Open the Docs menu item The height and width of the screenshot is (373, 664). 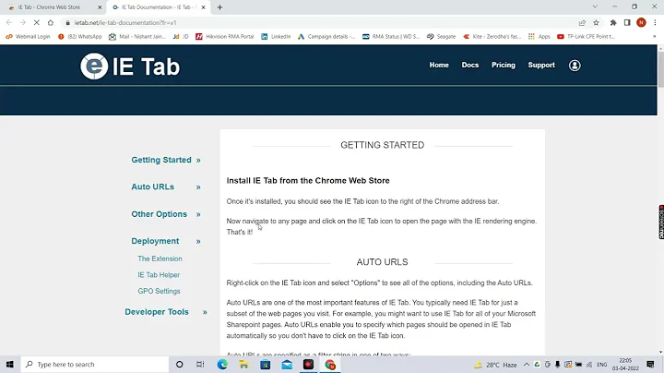coord(470,65)
